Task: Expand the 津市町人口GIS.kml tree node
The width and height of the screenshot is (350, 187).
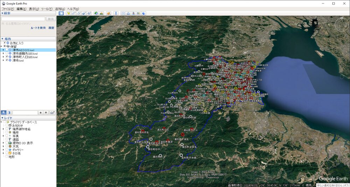Action: 3,57
